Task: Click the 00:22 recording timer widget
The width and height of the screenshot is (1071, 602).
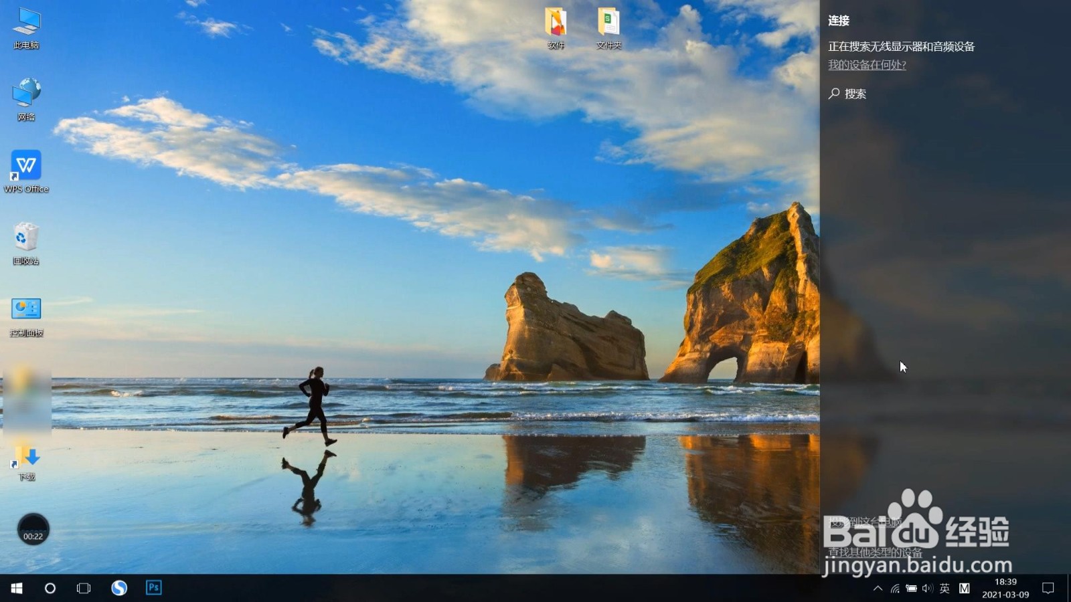Action: [x=33, y=529]
